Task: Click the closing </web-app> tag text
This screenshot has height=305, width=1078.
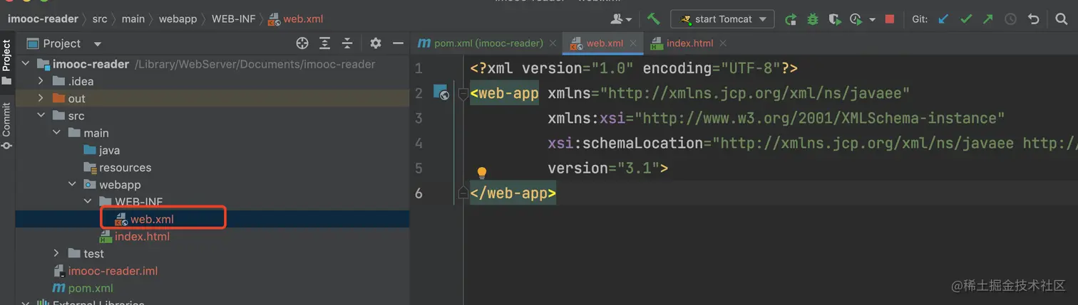Action: click(x=513, y=193)
